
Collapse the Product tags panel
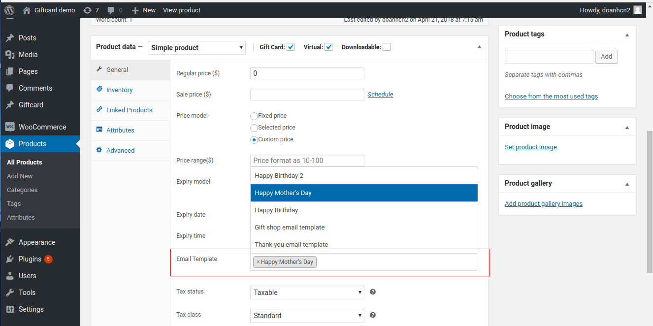coord(626,34)
